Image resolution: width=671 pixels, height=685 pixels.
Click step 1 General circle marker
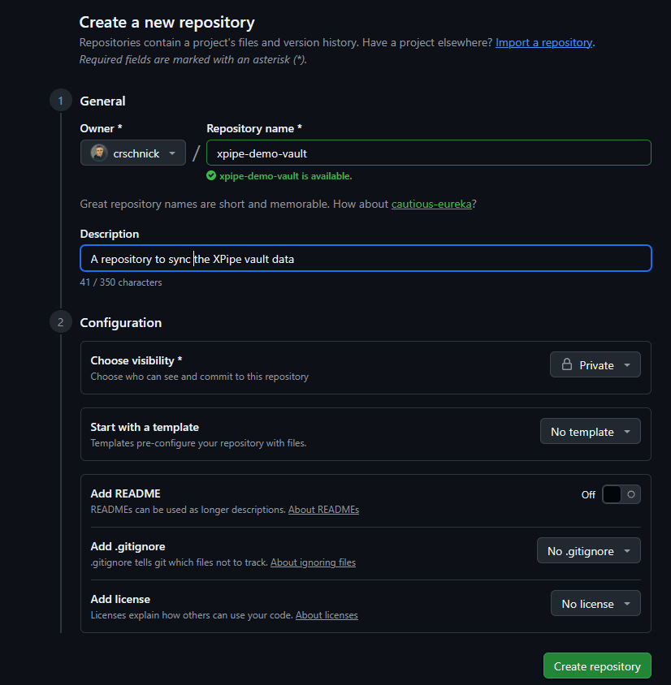pyautogui.click(x=60, y=101)
